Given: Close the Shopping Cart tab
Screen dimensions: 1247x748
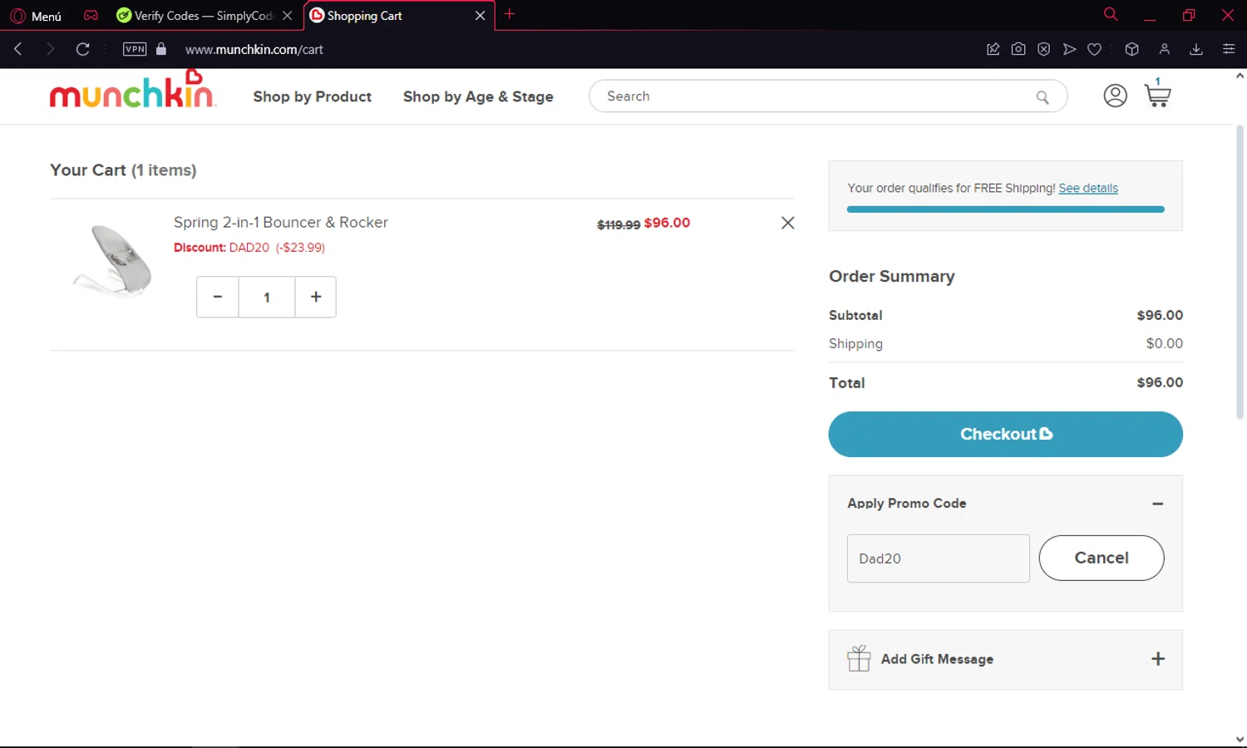Looking at the screenshot, I should [x=480, y=16].
